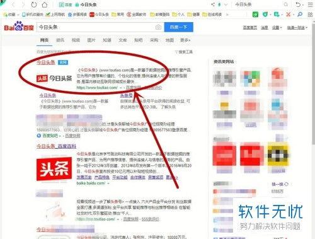Expand the arrow beside the red scissors icon
Viewport: 315px width, 239px height.
pyautogui.click(x=293, y=15)
